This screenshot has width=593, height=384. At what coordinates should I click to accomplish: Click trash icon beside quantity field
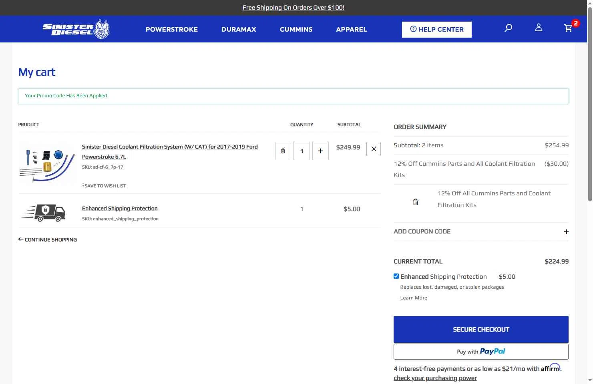[x=283, y=151]
